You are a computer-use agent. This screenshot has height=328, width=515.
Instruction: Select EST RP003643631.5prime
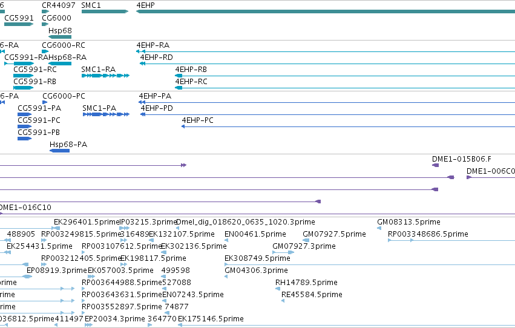(x=83, y=301)
